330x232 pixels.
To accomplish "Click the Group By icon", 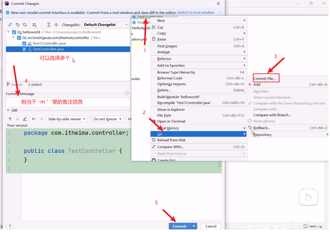I will click(x=34, y=25).
